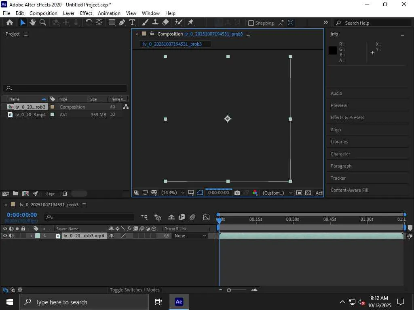This screenshot has height=310, width=414.
Task: Expand the Effects & Presets panel
Action: pos(368,117)
